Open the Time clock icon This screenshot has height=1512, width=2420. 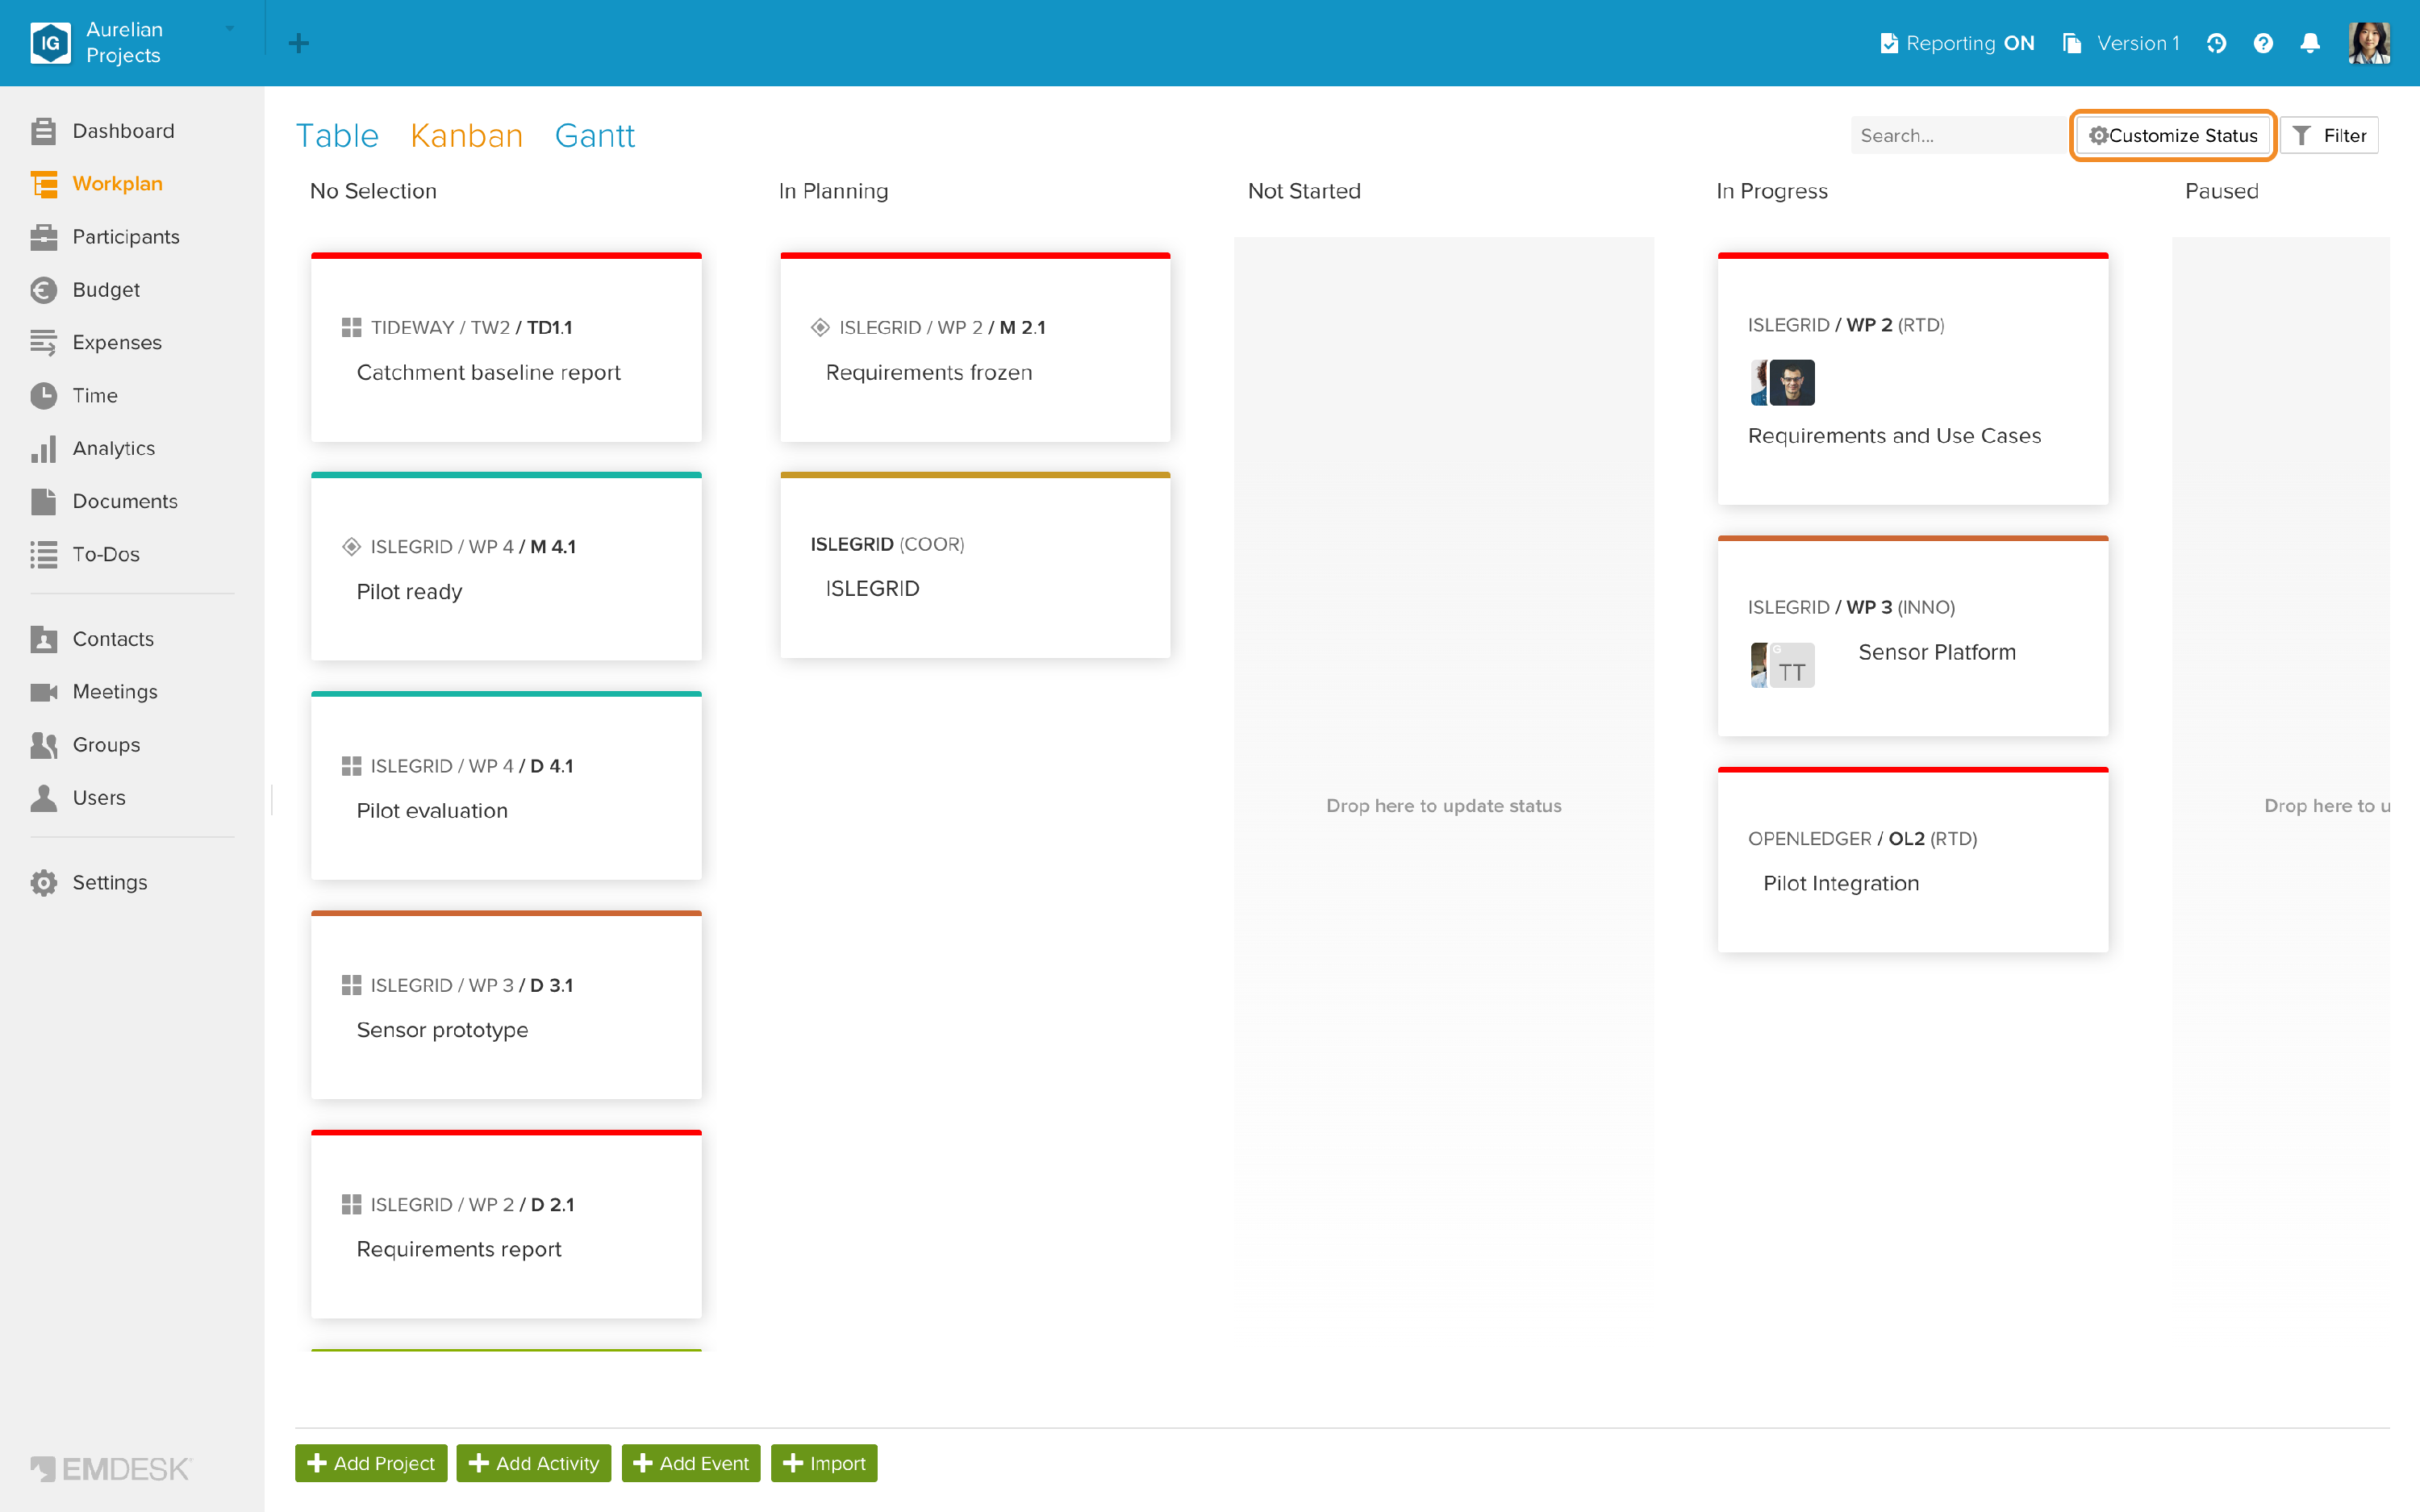click(x=43, y=396)
